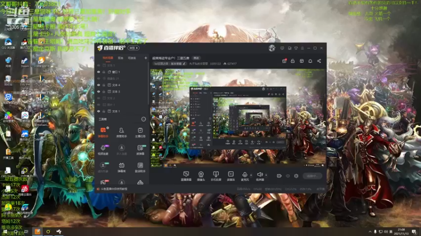The height and width of the screenshot is (236, 421).
Task: Select the 文本 4 source row
Action: 122,85
